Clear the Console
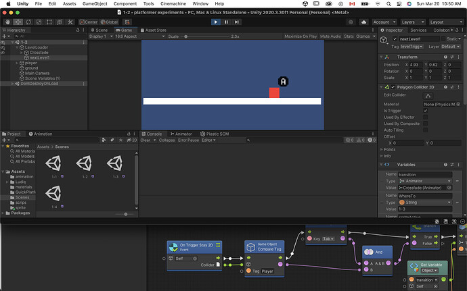Image resolution: width=467 pixels, height=291 pixels. point(146,140)
